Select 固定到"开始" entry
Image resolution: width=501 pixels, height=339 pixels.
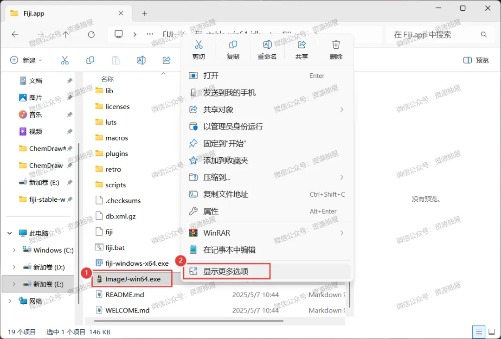(x=267, y=143)
